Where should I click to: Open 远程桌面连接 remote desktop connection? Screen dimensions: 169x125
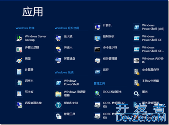[x=29, y=105]
